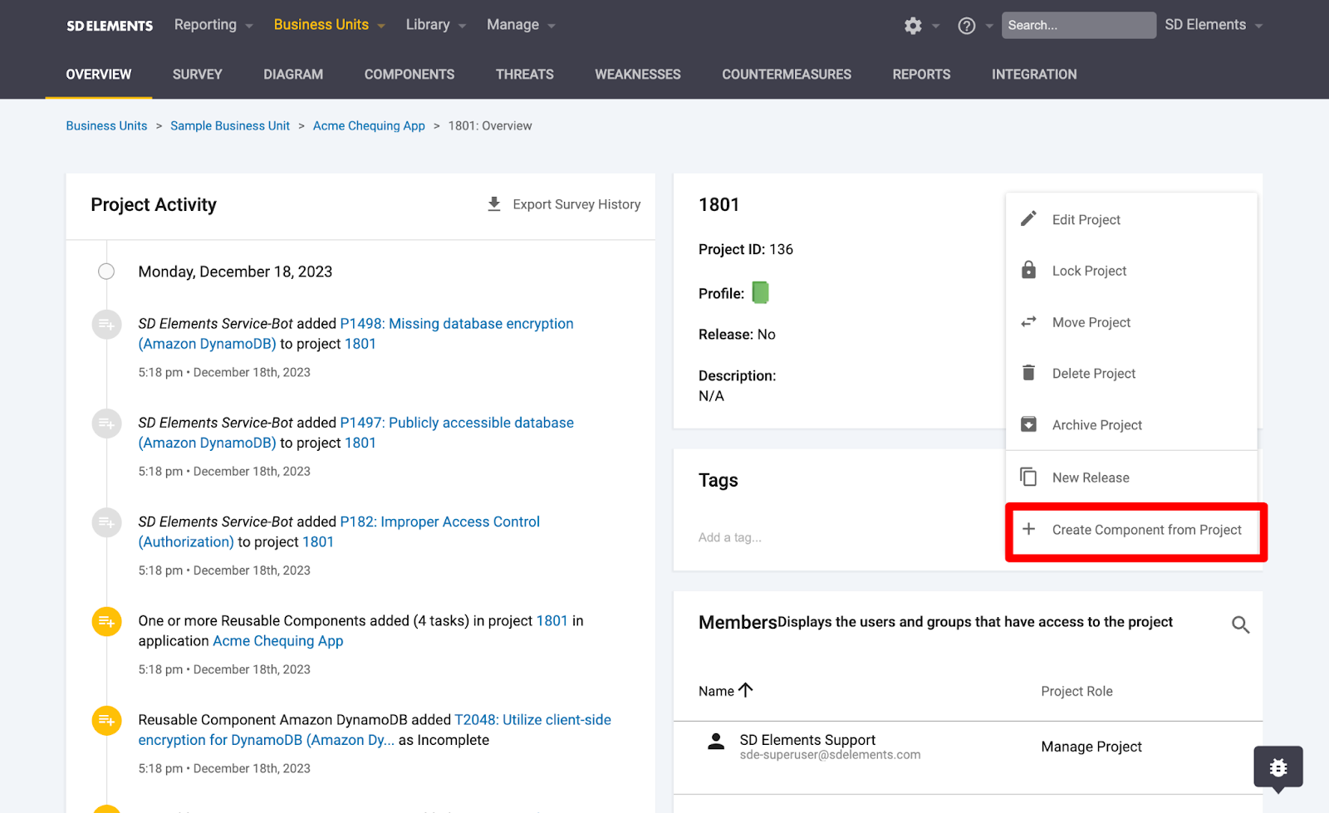Click the Search input field
This screenshot has height=813, width=1329.
click(1078, 25)
